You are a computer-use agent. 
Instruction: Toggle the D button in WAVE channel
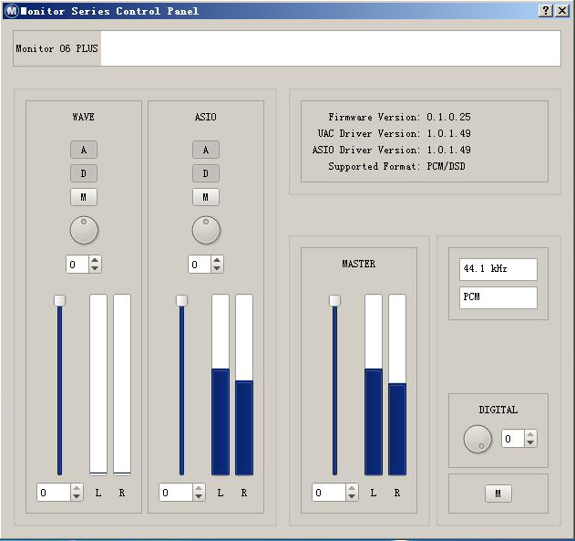(x=84, y=173)
